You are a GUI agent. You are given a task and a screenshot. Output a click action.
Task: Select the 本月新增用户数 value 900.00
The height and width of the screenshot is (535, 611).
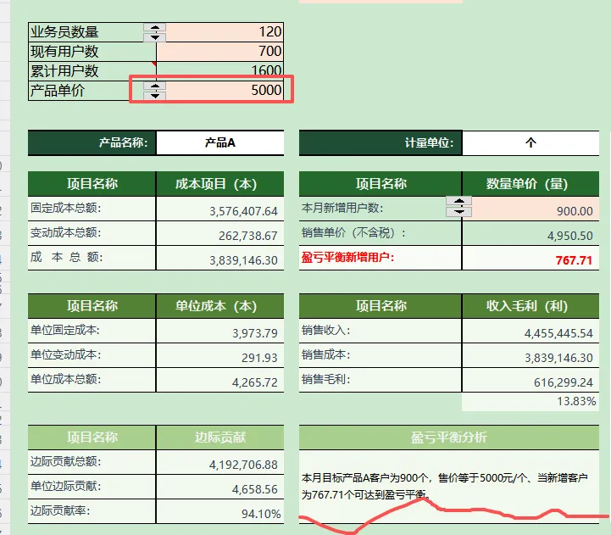[x=530, y=209]
